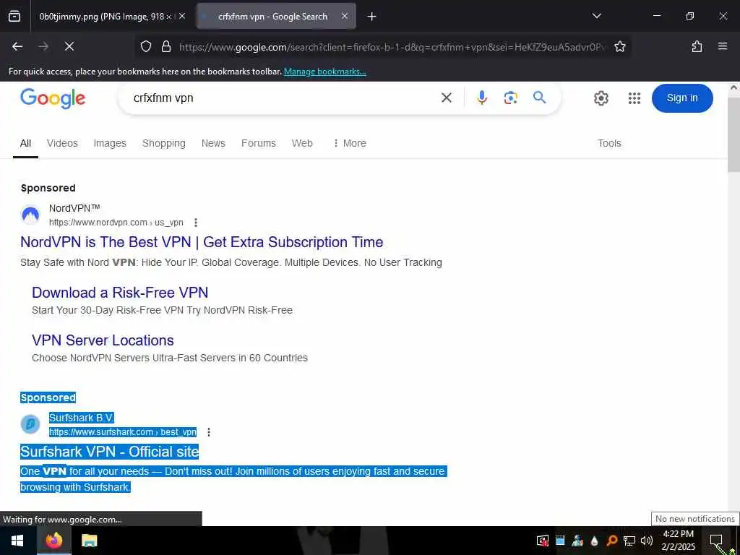Open the search Tools options
The height and width of the screenshot is (555, 740).
pyautogui.click(x=609, y=143)
